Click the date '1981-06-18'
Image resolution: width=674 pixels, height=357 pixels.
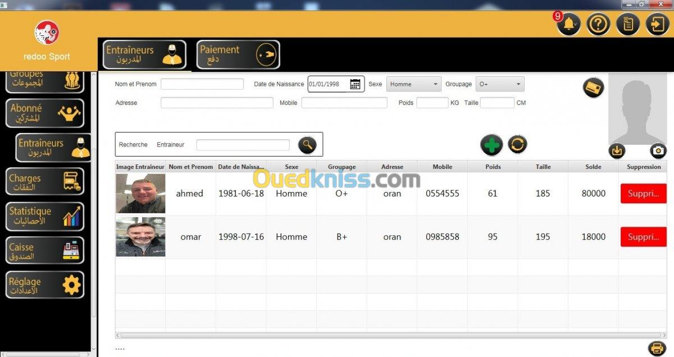coord(241,193)
